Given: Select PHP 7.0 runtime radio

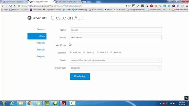Looking at the screenshot, I should 71,52.
